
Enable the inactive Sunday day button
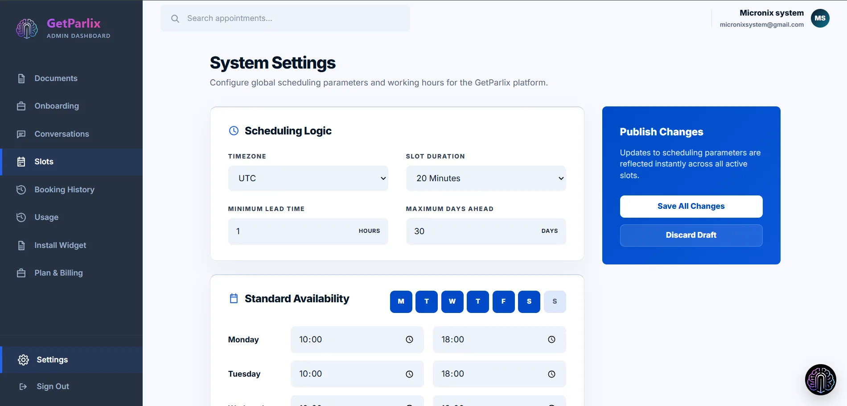click(555, 301)
